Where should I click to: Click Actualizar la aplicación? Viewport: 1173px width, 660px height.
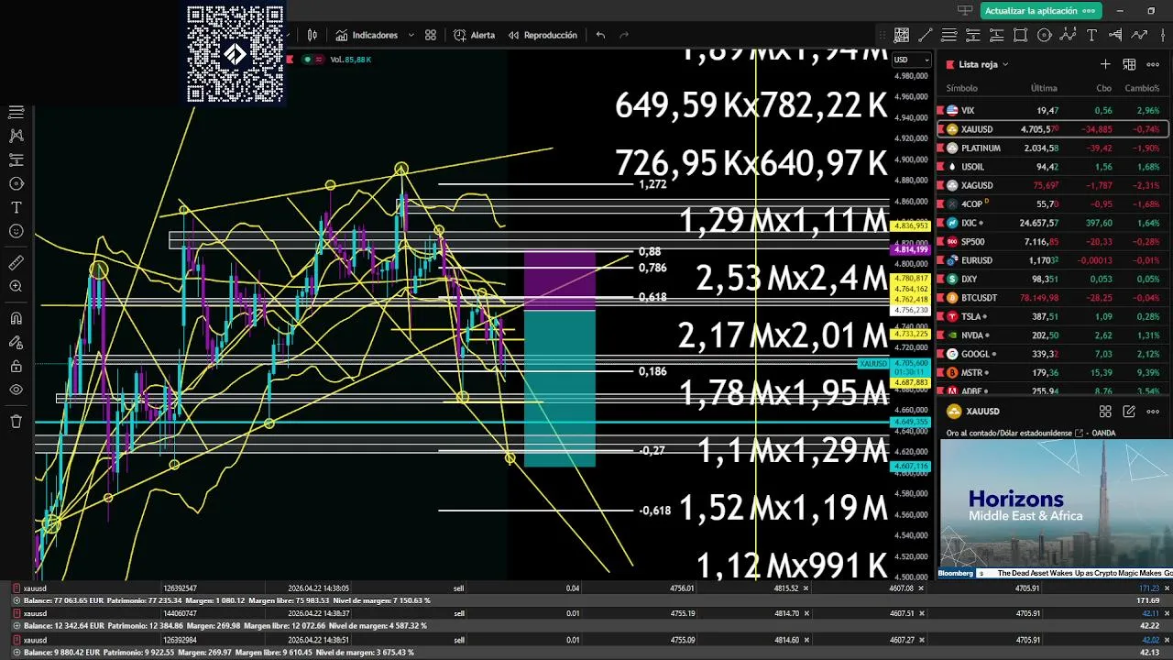click(1039, 11)
